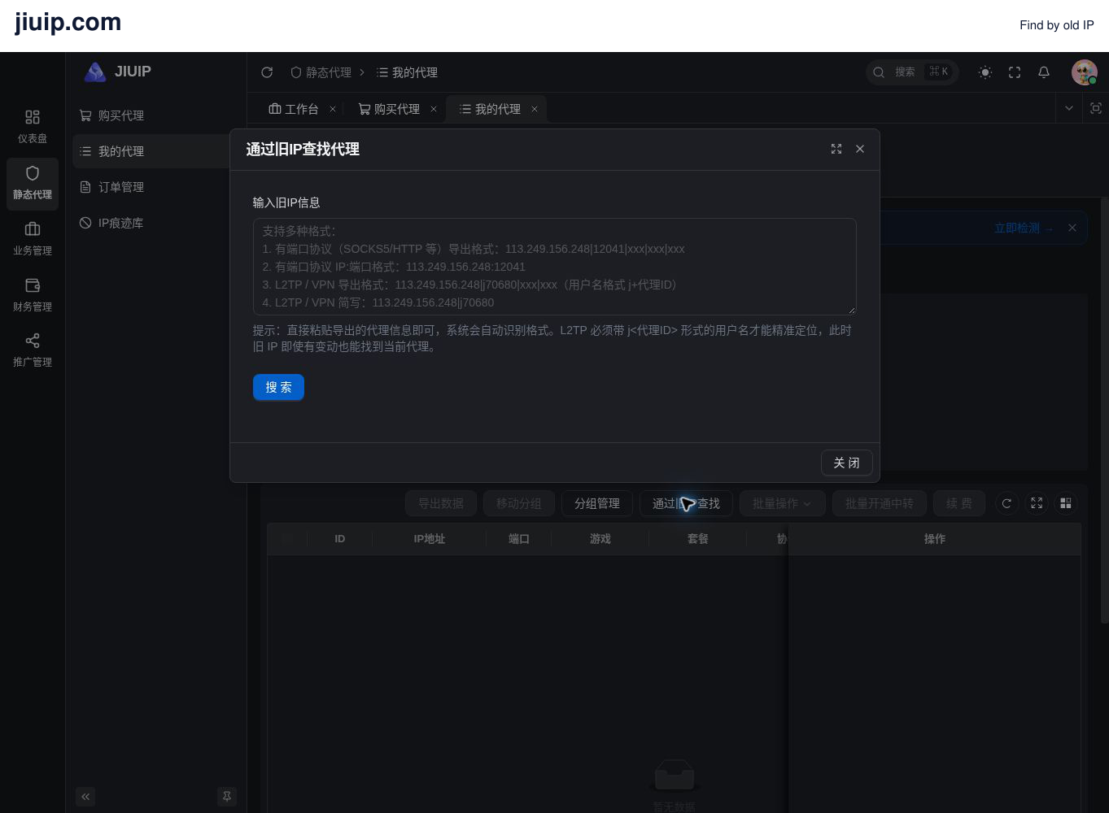This screenshot has width=1109, height=813.
Task: Enter fullscreen using the header icon
Action: [1015, 72]
